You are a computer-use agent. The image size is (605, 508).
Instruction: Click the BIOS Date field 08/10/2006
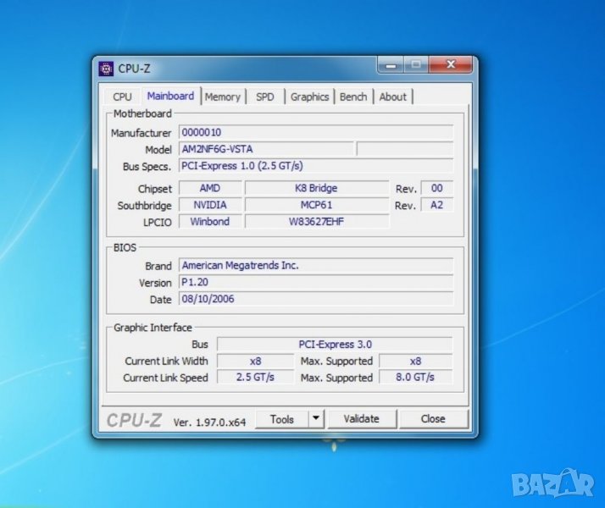pyautogui.click(x=315, y=299)
